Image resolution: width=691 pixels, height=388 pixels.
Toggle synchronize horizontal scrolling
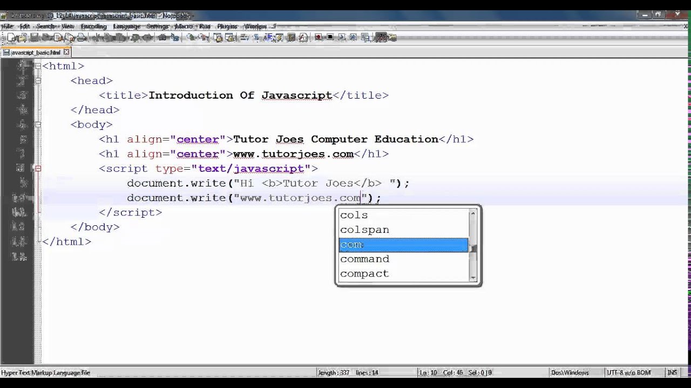tap(229, 37)
